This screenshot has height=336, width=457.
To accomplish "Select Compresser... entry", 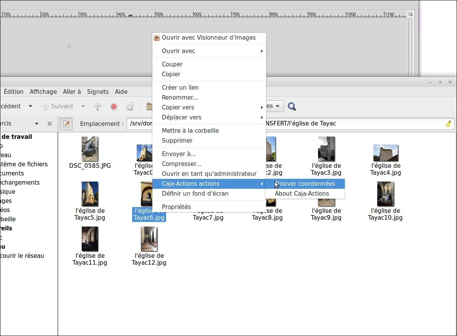I will [x=209, y=164].
